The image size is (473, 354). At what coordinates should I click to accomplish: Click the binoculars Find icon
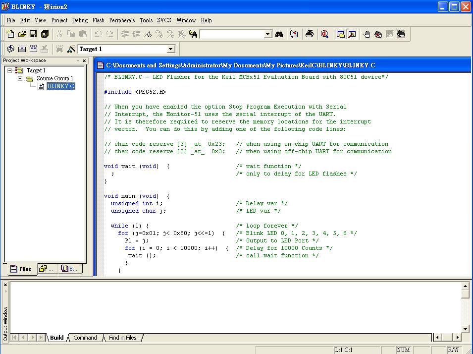279,34
